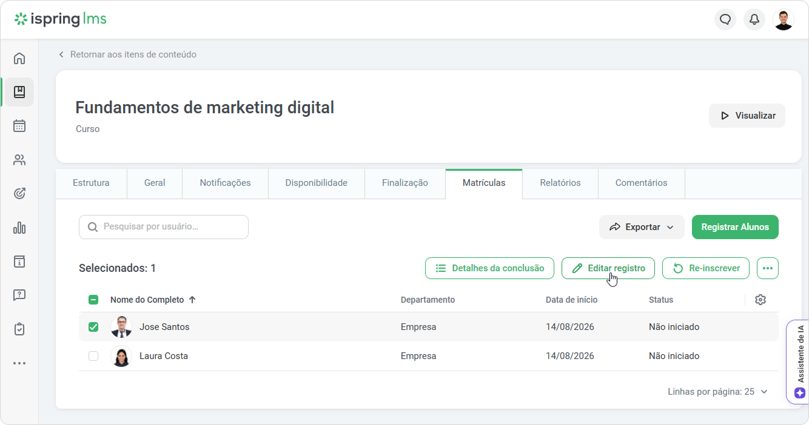Open the help question icon in sidebar

(19, 295)
